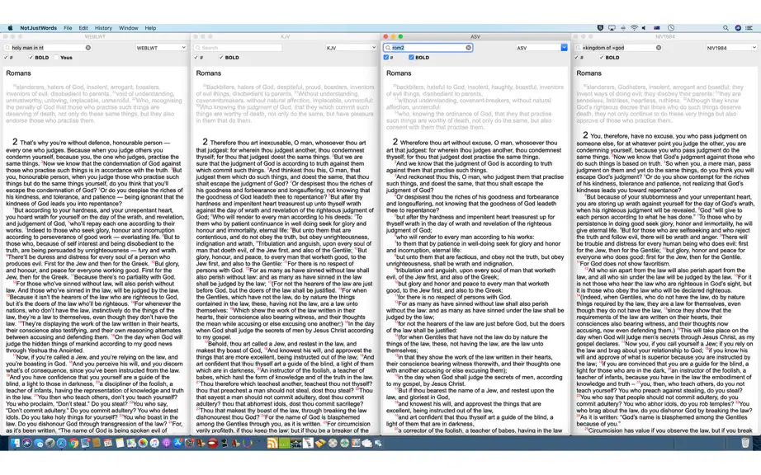
Task: Uncheck BOLD checkbox in ASV window
Action: pos(411,58)
